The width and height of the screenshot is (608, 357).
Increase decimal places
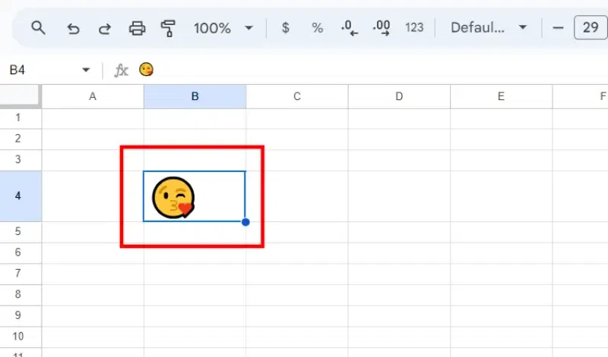tap(382, 28)
